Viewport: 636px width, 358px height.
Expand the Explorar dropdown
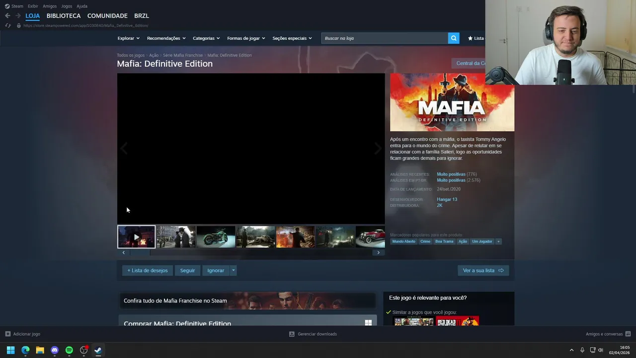click(x=129, y=38)
